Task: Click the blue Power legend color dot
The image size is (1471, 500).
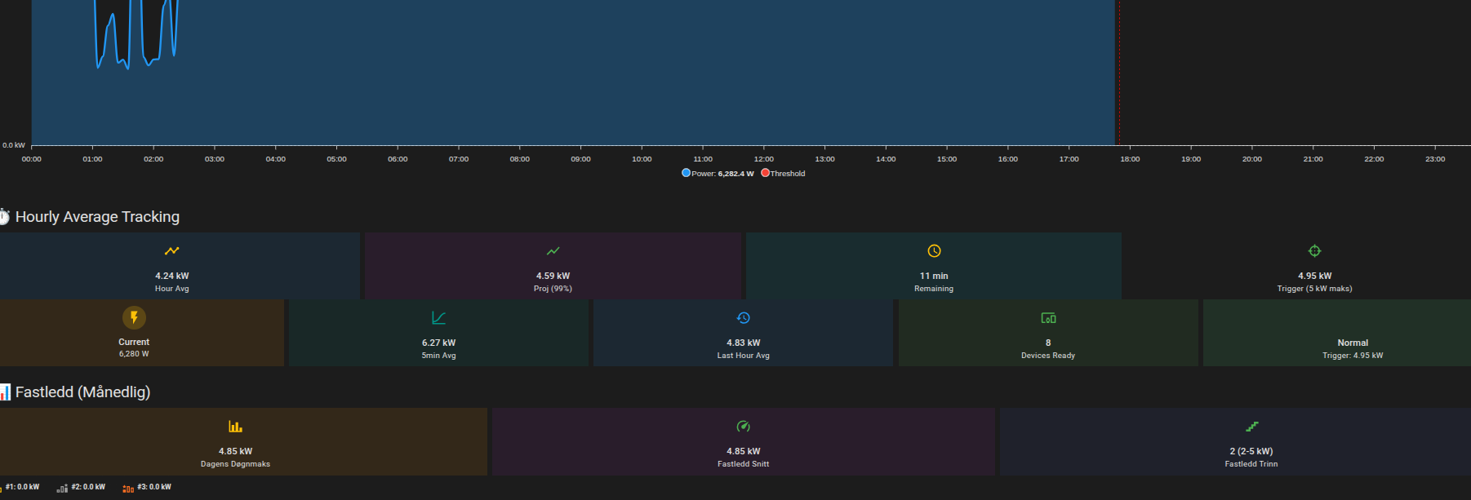Action: pyautogui.click(x=686, y=173)
